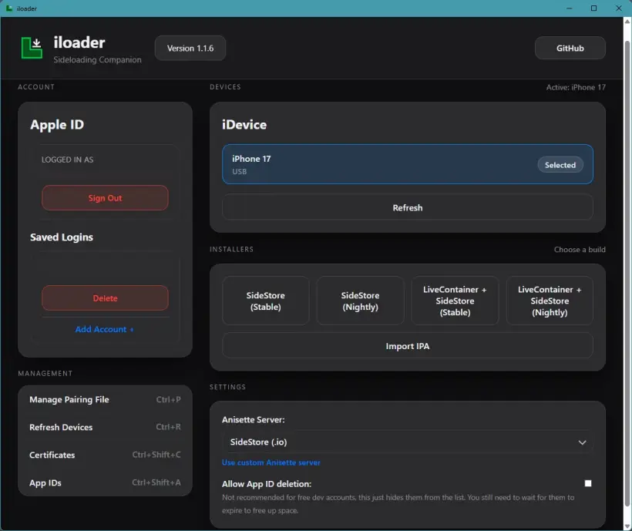The width and height of the screenshot is (632, 531).
Task: Minimize the iloader window
Action: 569,8
